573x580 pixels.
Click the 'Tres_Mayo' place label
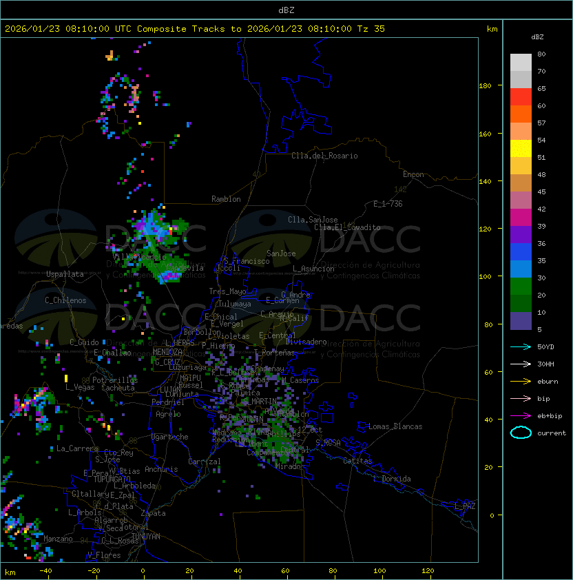[x=227, y=291]
